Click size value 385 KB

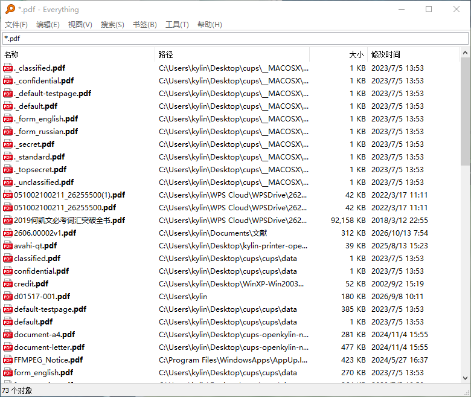click(353, 309)
